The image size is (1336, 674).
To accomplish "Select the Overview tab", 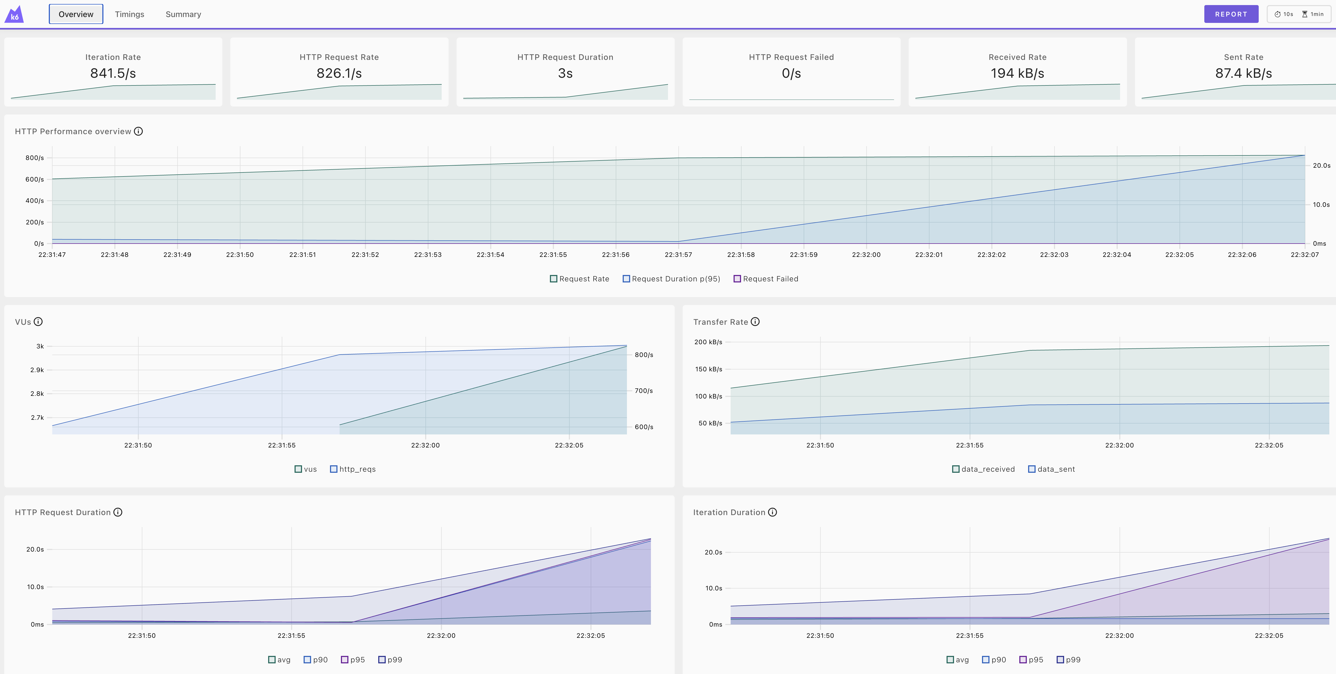I will pyautogui.click(x=76, y=14).
